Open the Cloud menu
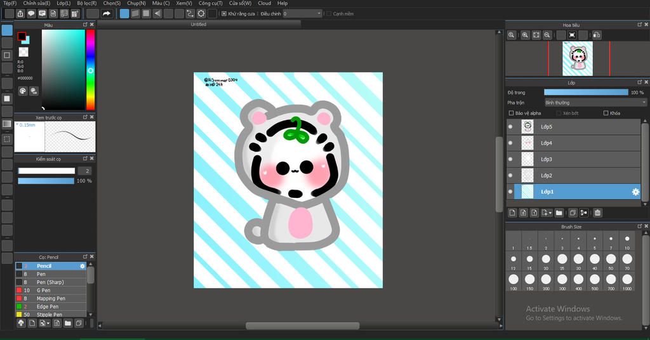This screenshot has width=650, height=340. coord(265,3)
